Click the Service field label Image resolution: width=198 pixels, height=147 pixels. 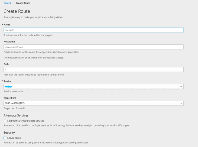tap(8, 81)
